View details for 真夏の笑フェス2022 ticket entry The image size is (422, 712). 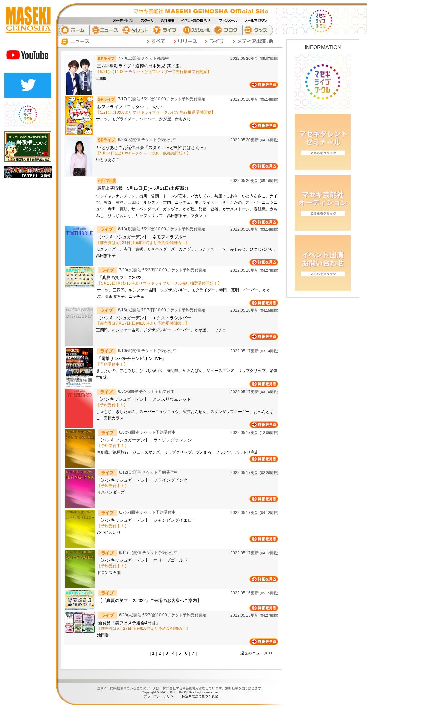tap(264, 303)
